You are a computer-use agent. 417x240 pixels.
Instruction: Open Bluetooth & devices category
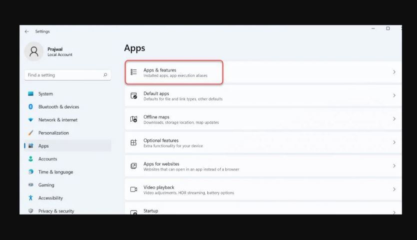(x=67, y=106)
